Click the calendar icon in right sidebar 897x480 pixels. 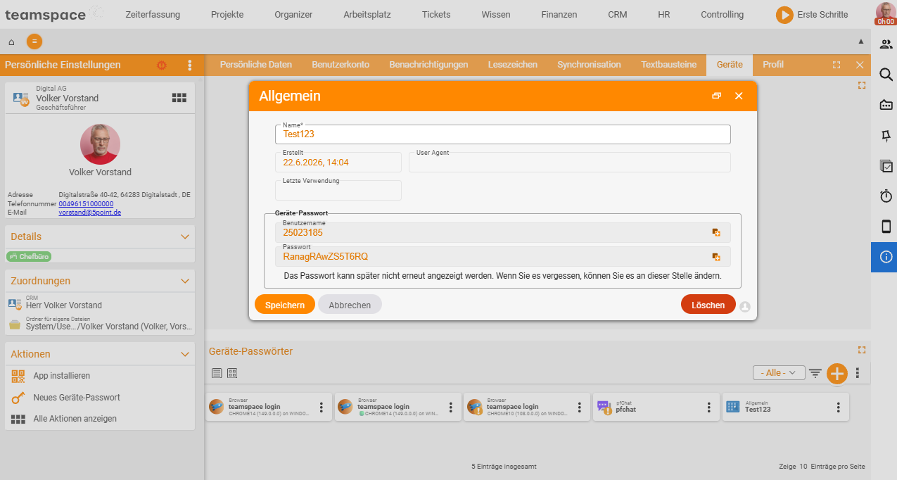(886, 105)
